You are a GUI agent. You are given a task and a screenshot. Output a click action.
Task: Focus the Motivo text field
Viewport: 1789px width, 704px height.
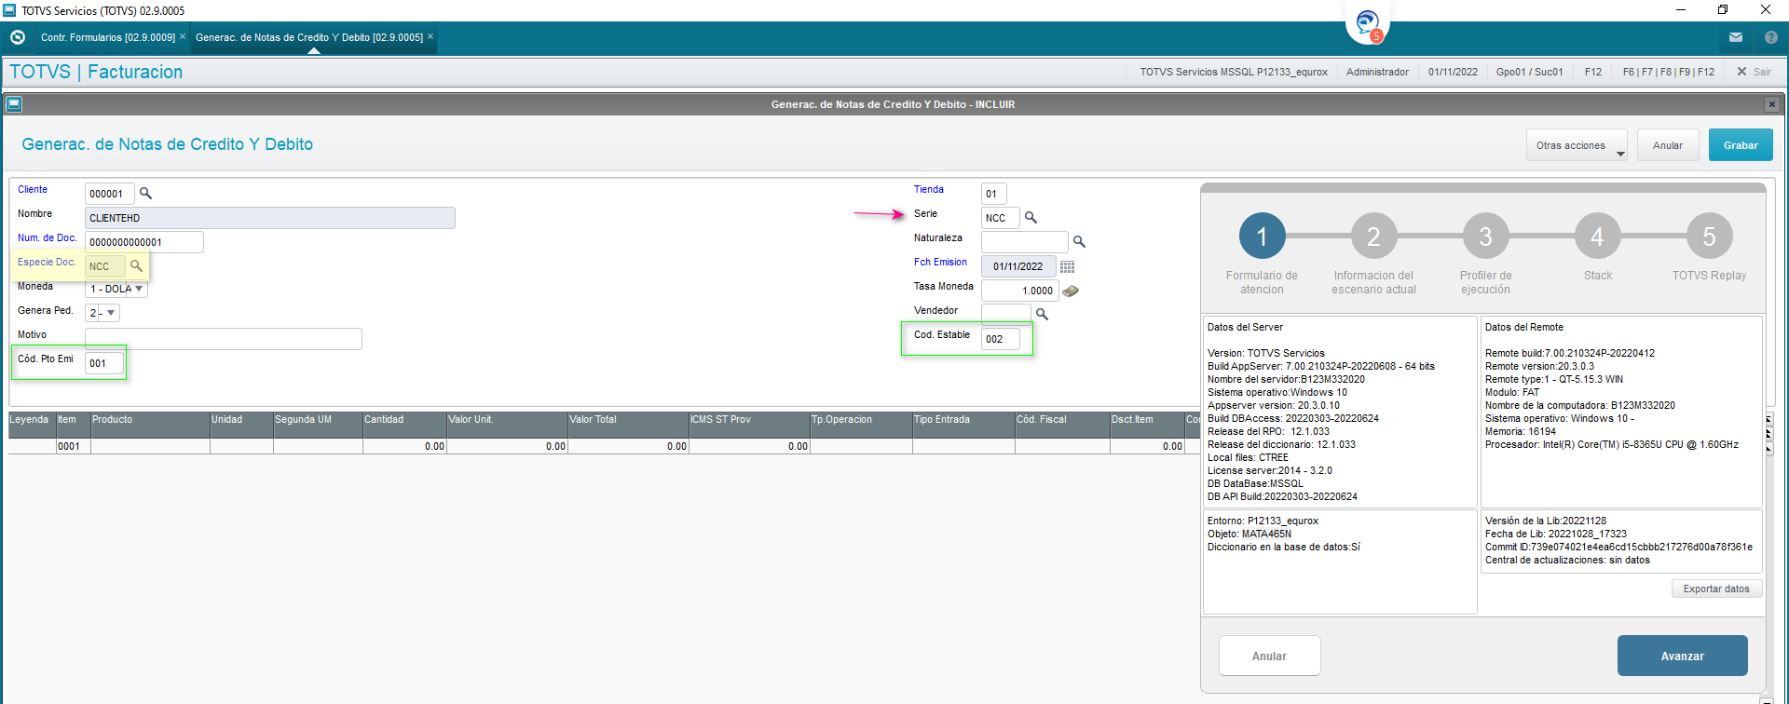click(x=223, y=339)
